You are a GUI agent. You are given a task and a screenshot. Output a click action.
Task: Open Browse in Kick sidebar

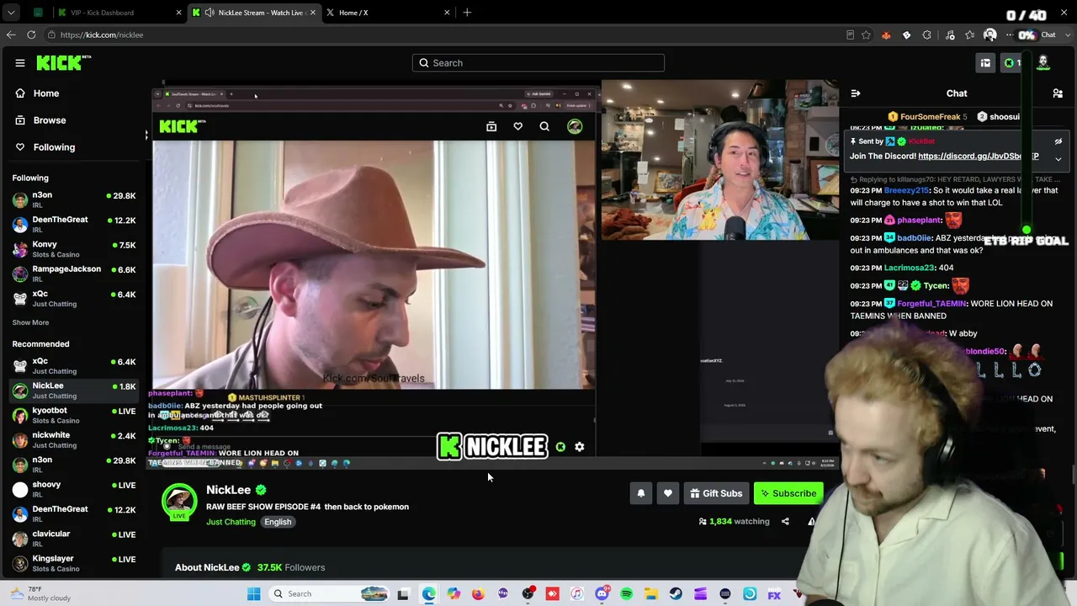click(x=50, y=120)
